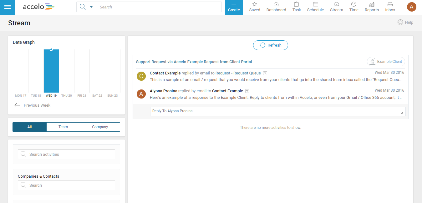Switch to the All filter tab
Image resolution: width=422 pixels, height=203 pixels.
click(x=30, y=127)
